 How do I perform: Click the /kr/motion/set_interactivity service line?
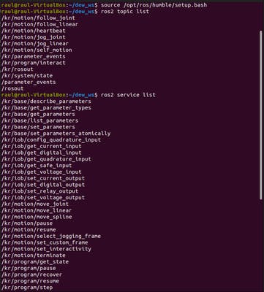pyautogui.click(x=46, y=249)
